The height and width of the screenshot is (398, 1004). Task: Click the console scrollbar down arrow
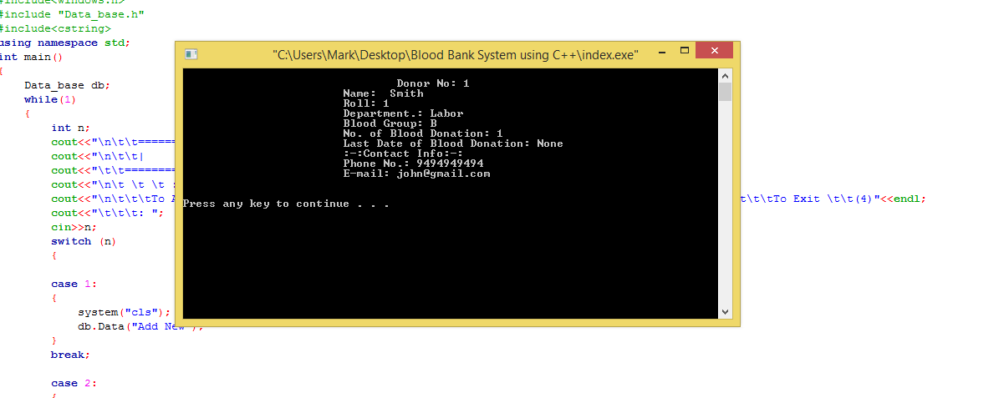tap(725, 311)
